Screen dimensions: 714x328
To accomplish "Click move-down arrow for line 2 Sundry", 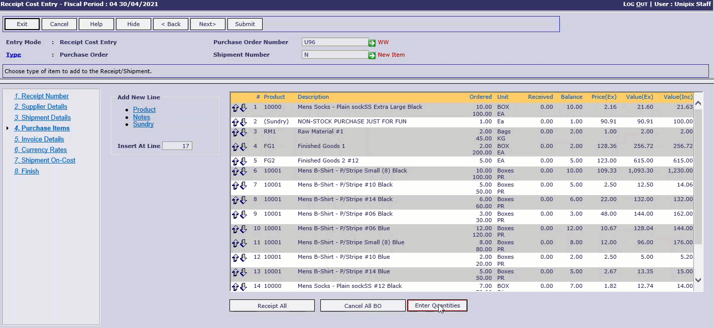I will click(244, 122).
